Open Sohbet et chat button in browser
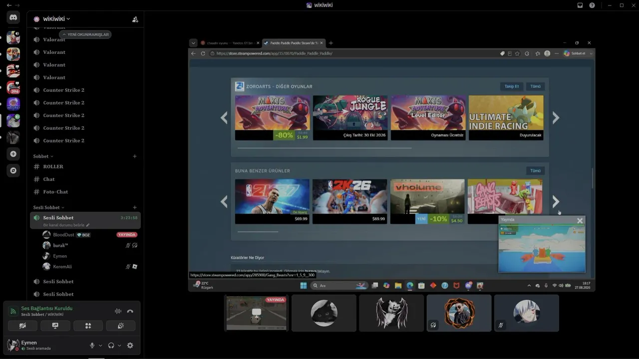639x359 pixels. pyautogui.click(x=578, y=53)
